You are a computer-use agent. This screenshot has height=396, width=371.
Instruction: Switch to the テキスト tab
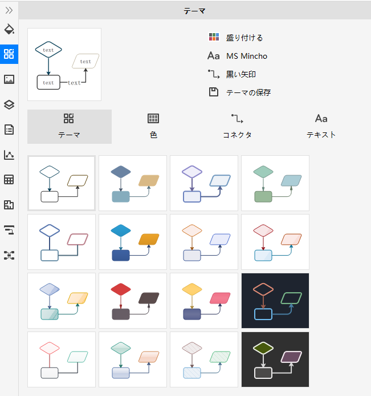(321, 127)
